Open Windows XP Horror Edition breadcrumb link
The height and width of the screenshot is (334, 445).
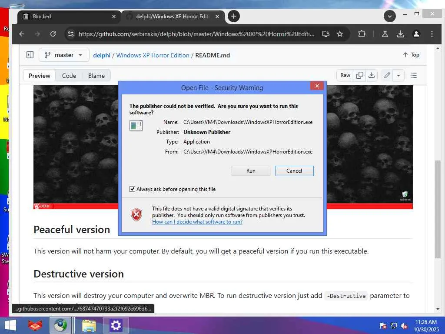[x=153, y=55]
